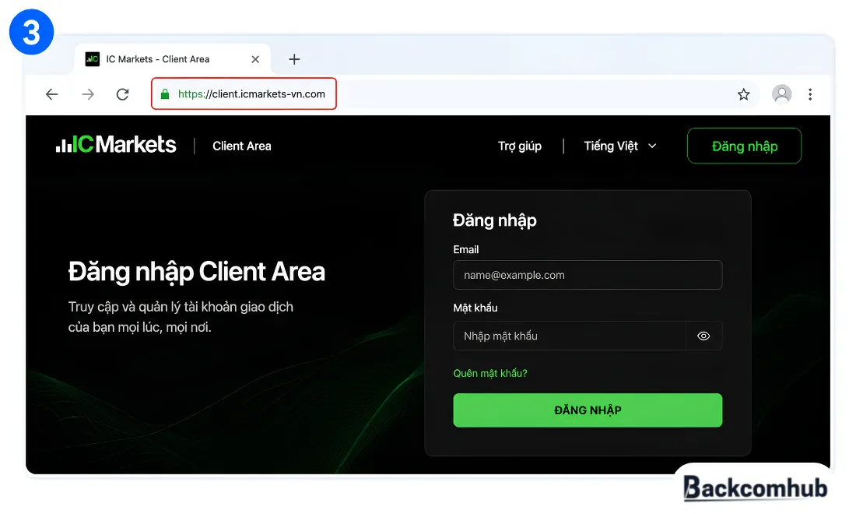Open the Trợ giúp help link
Screen dimensions: 856x514
click(520, 146)
